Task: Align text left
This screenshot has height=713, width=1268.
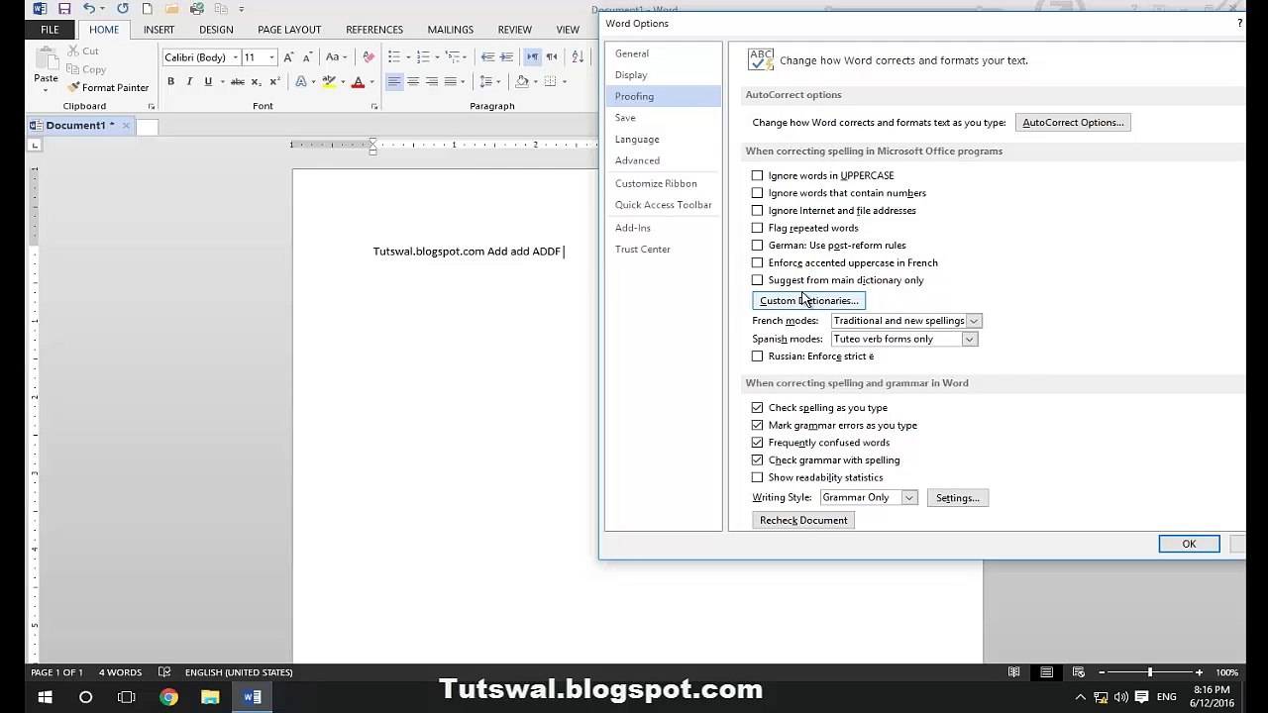Action: 394,81
